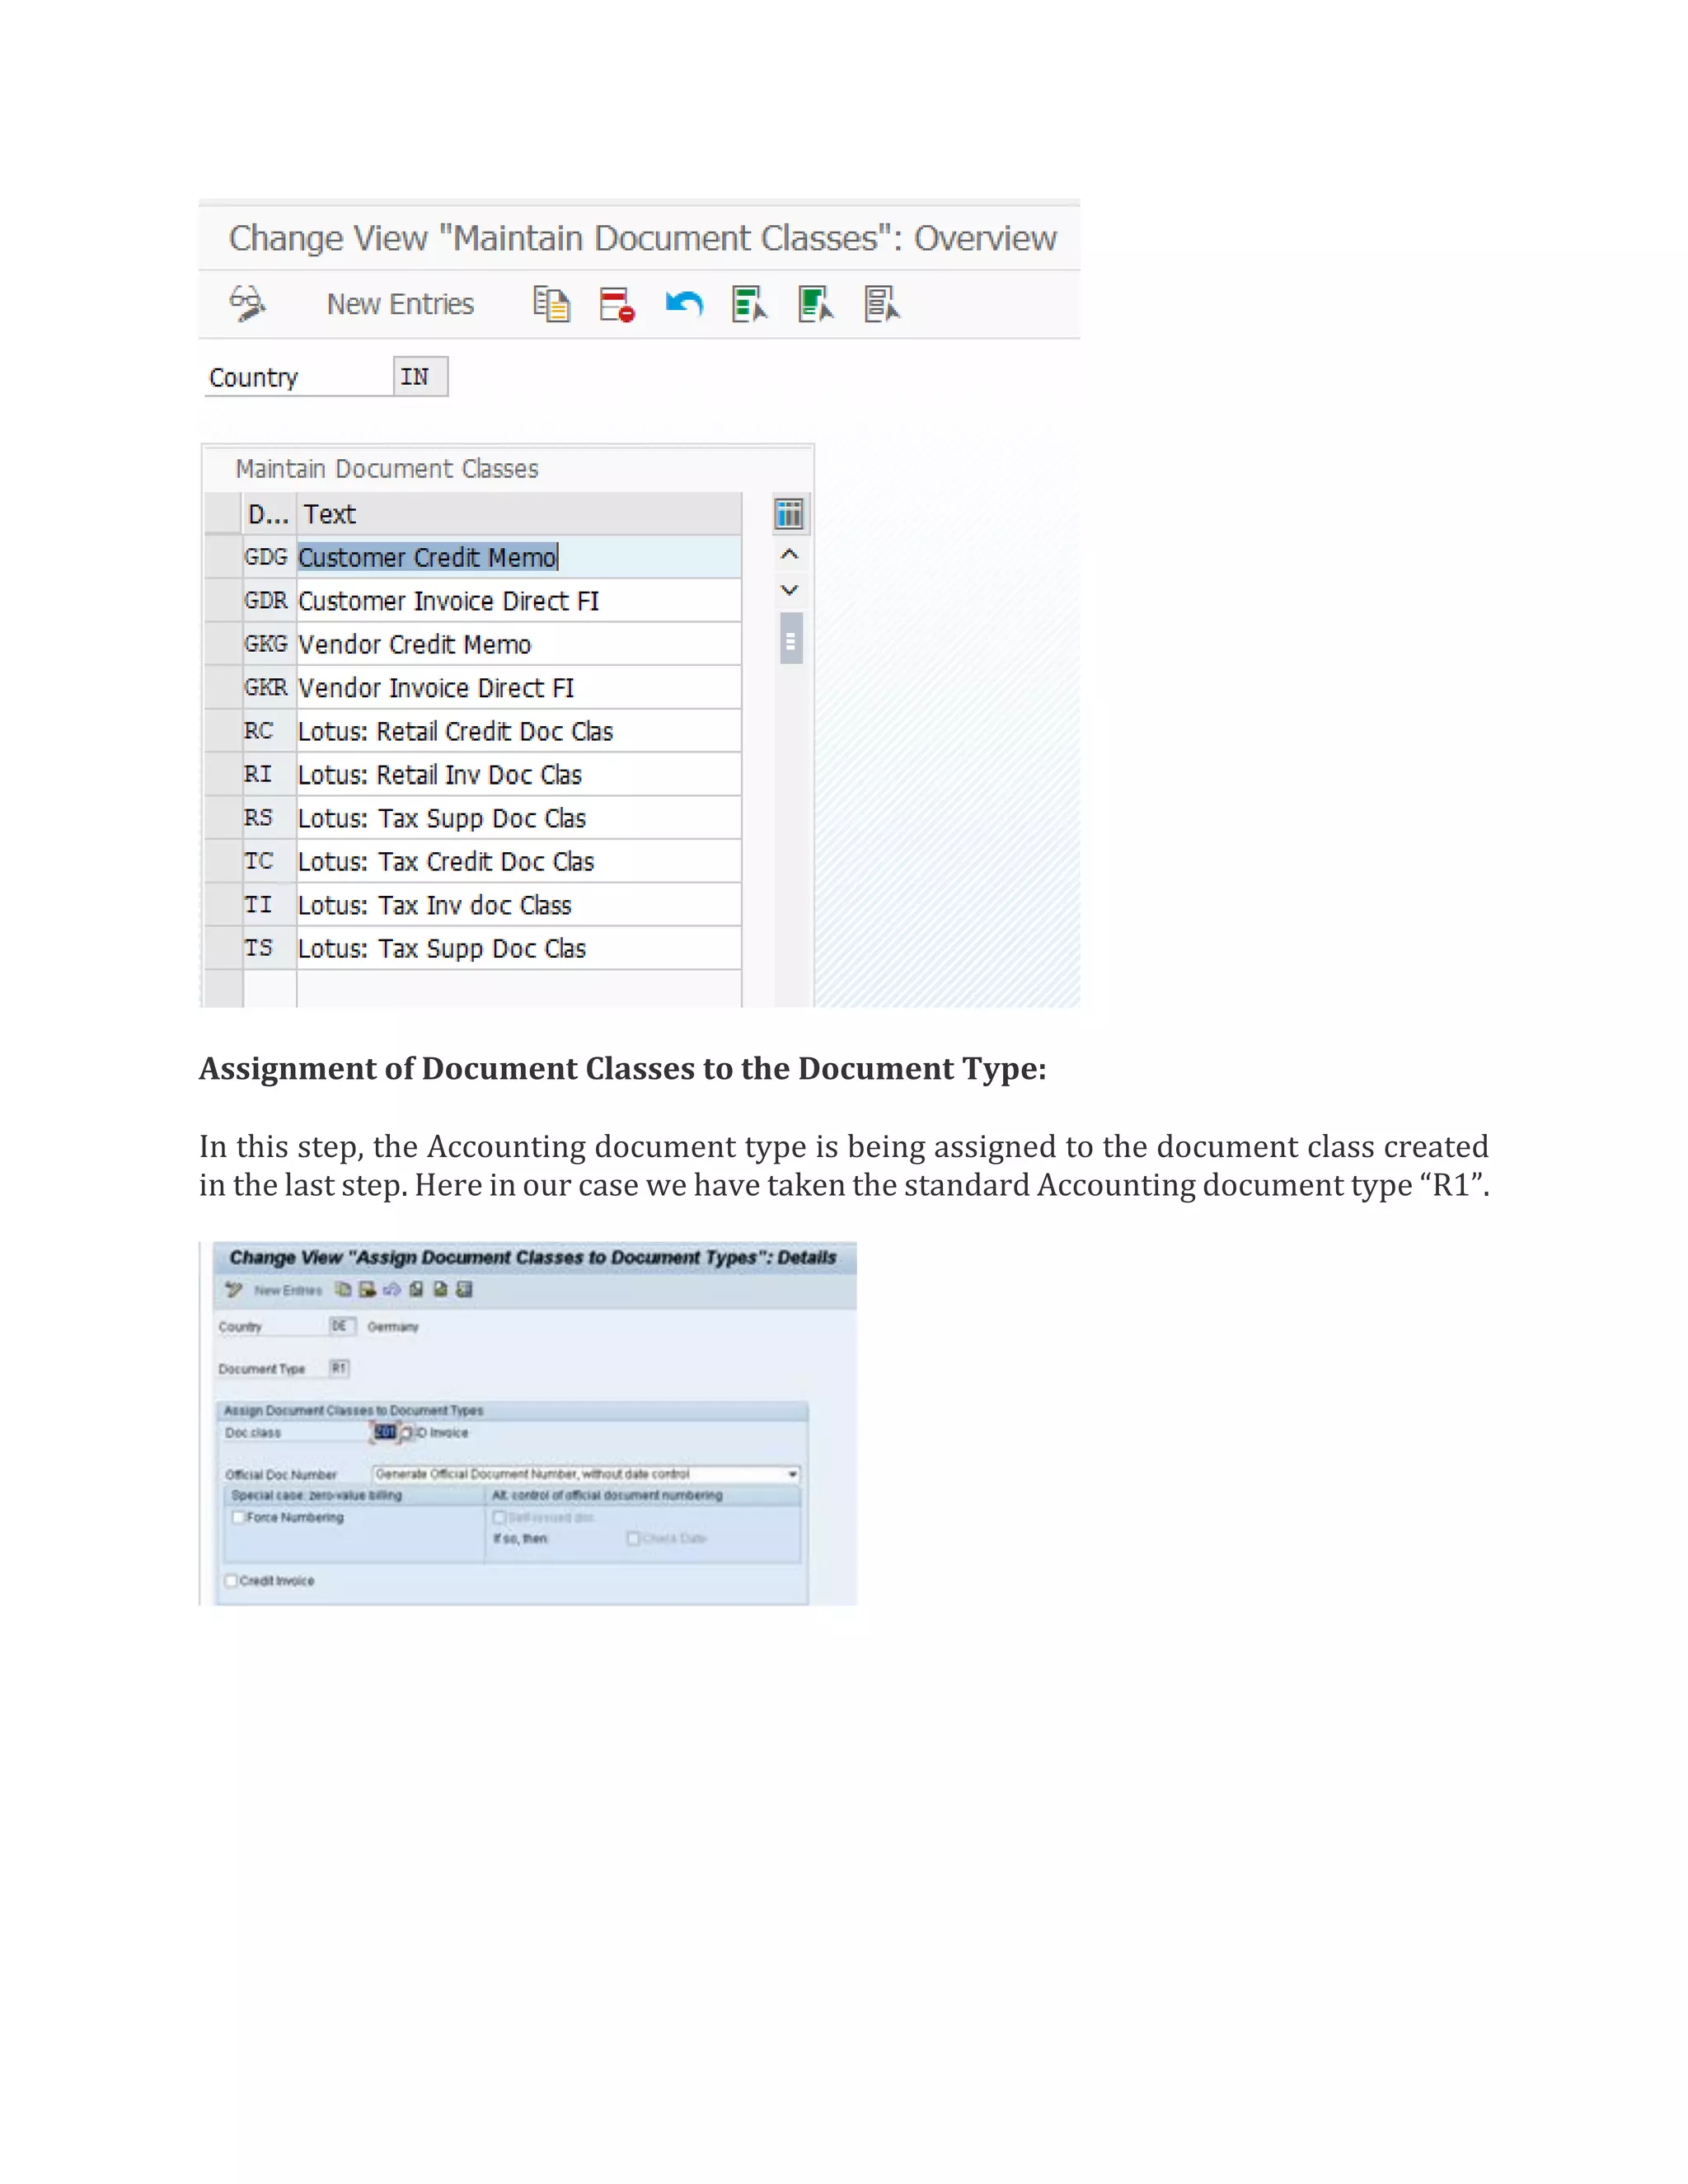Click New Entries in the Details view toolbar

[288, 1291]
